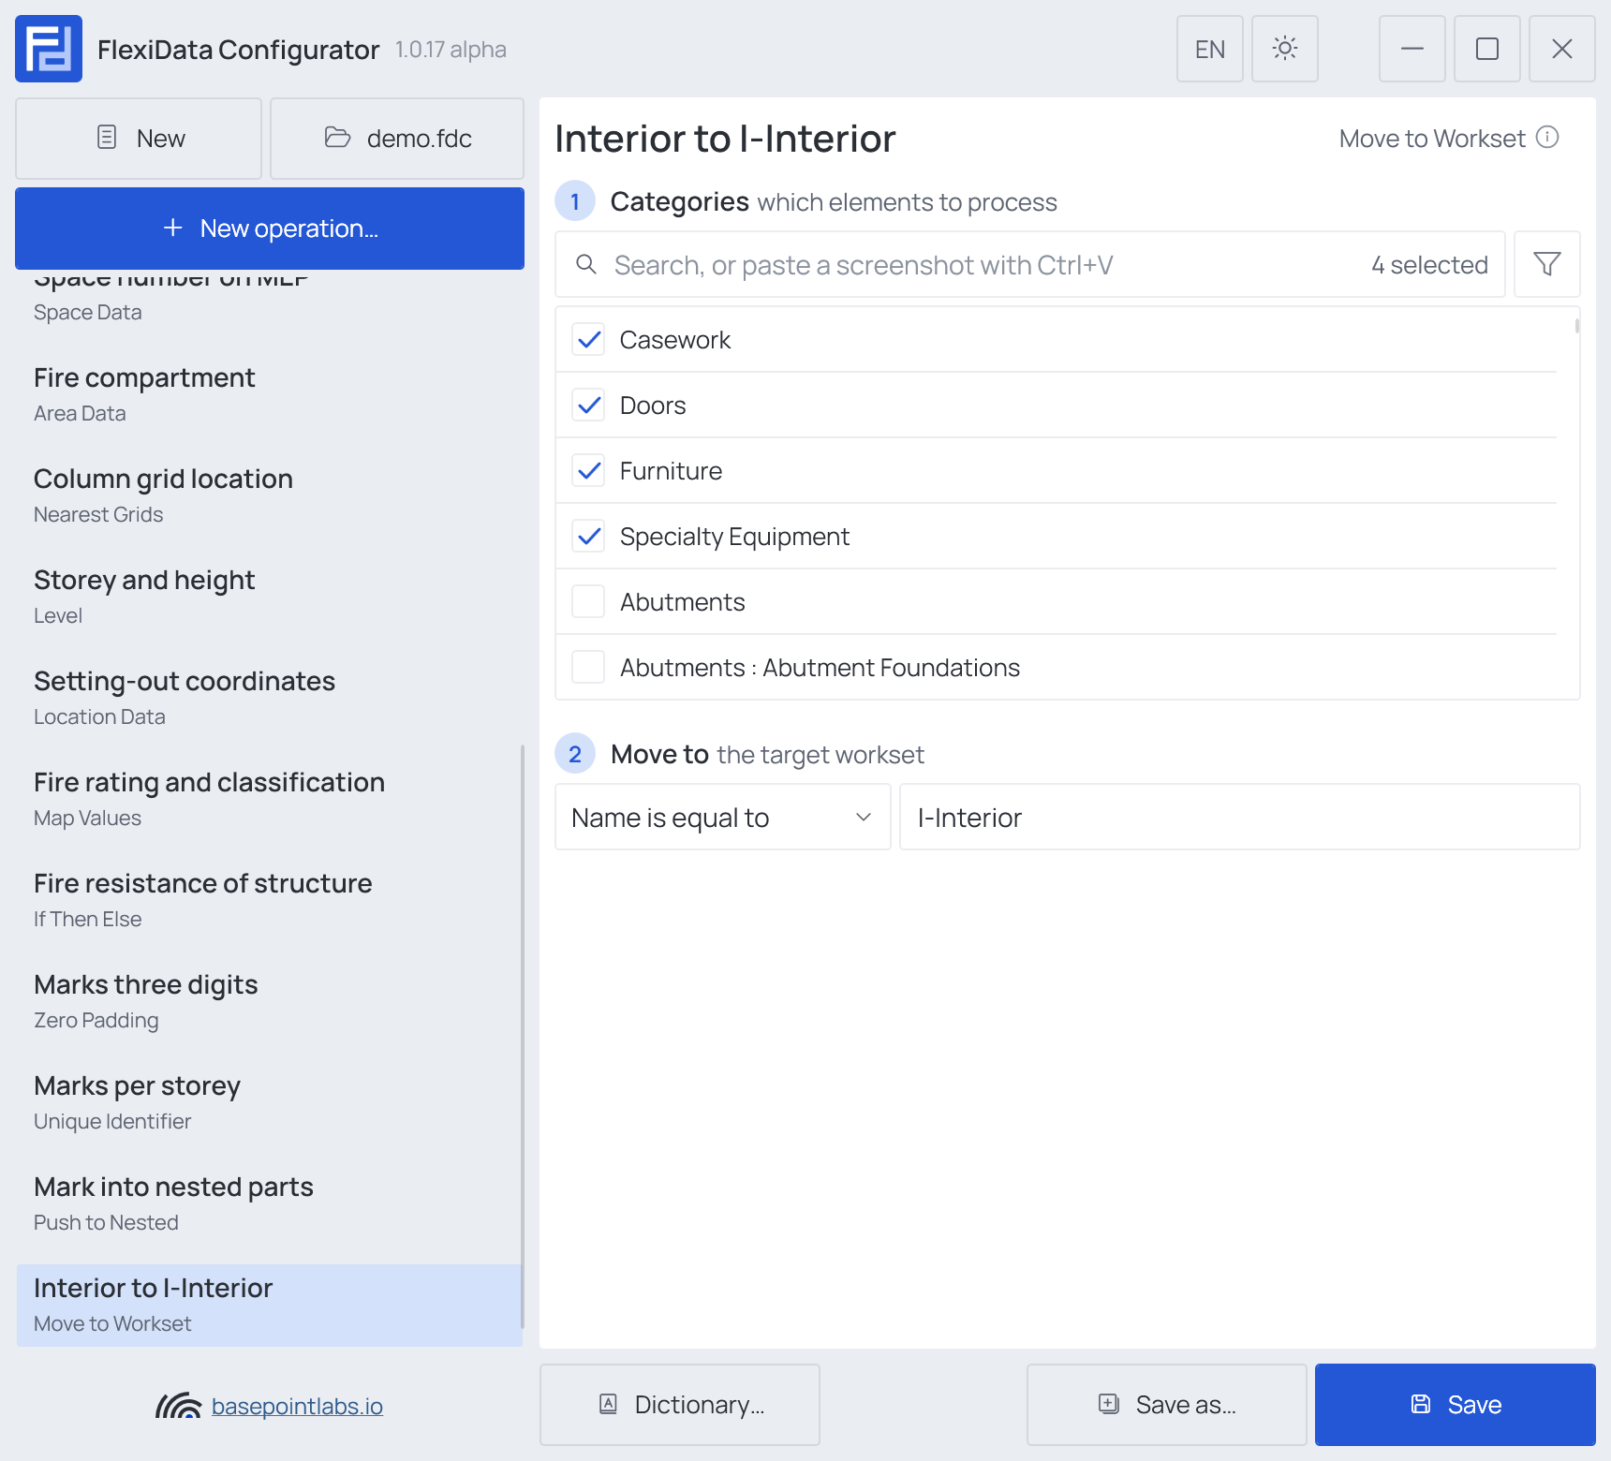
Task: Open the Dictionary dialog
Action: click(x=680, y=1405)
